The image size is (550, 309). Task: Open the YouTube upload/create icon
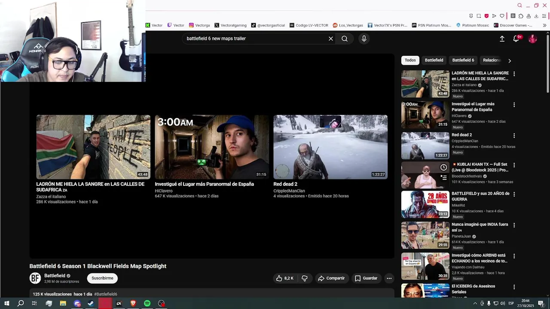(502, 39)
